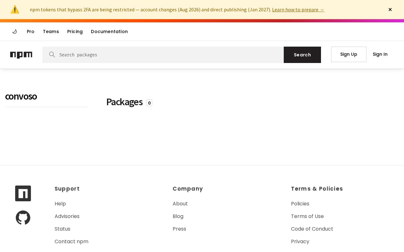The height and width of the screenshot is (252, 404).
Task: Open the Pricing page
Action: pos(75,31)
